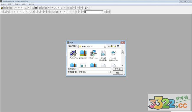Select the pmlz_6227 archive file
Image resolution: width=192 pixels, height=112 pixels.
coord(83,55)
